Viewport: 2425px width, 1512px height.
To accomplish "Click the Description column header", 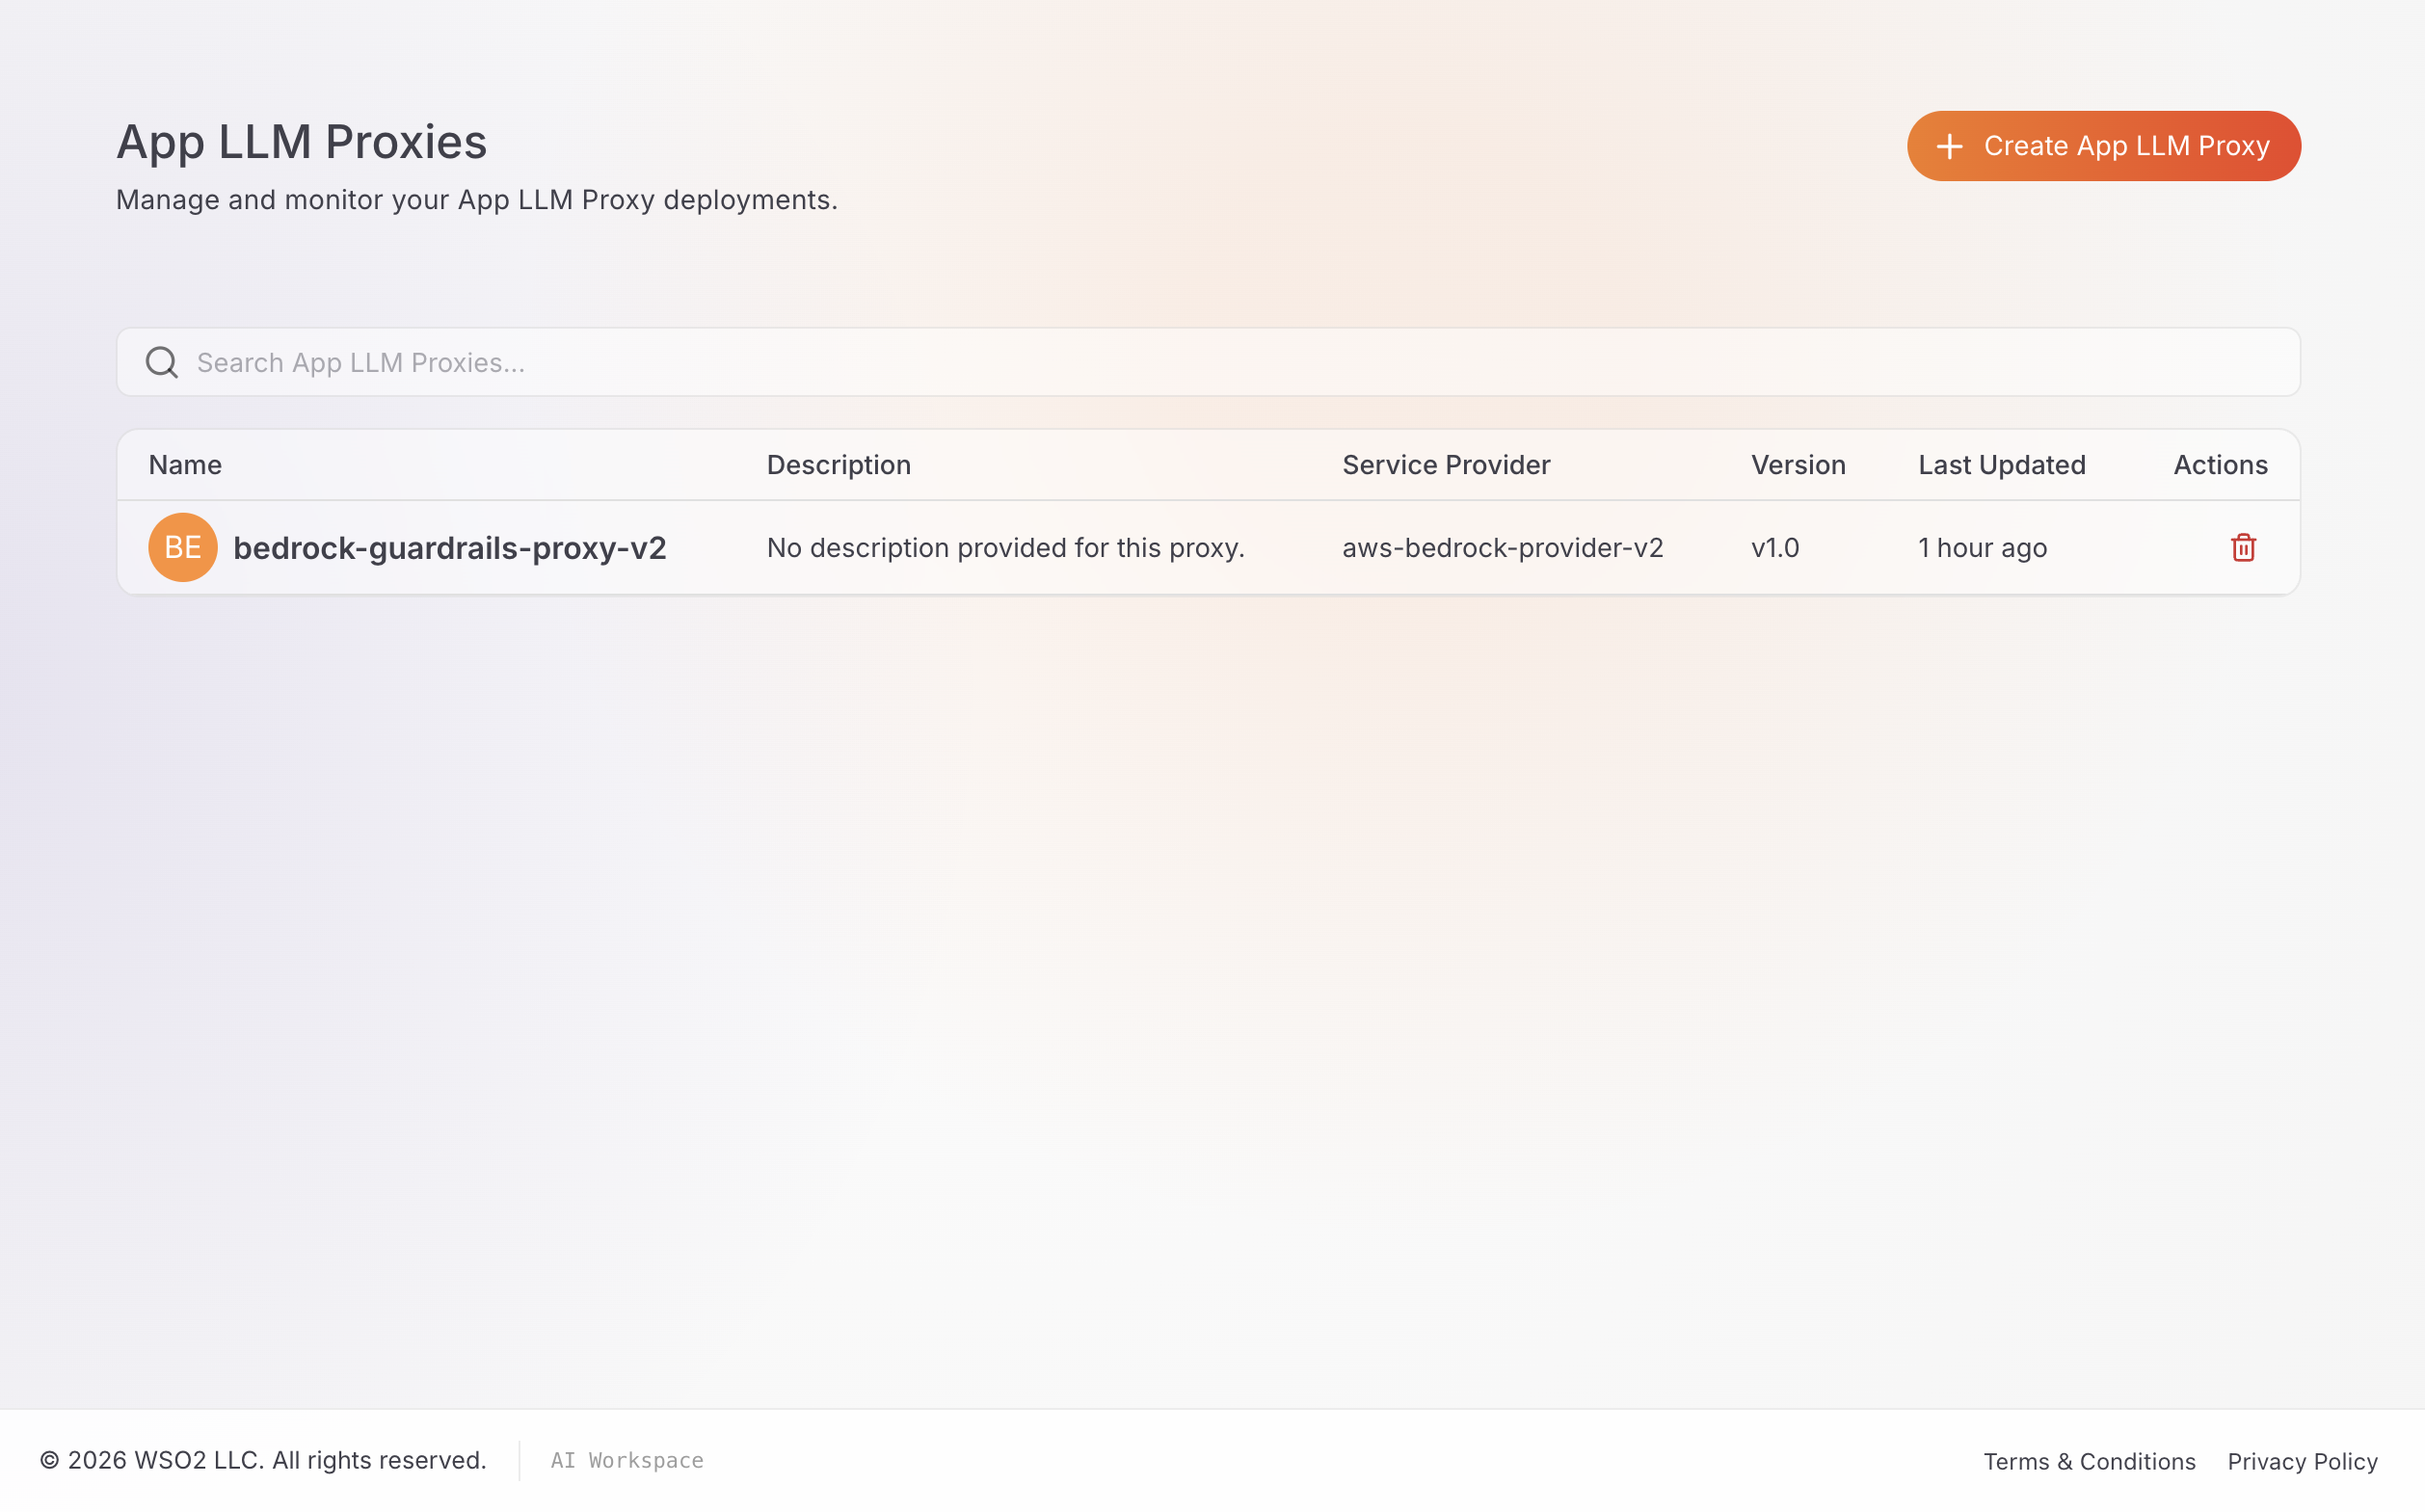I will pos(838,465).
